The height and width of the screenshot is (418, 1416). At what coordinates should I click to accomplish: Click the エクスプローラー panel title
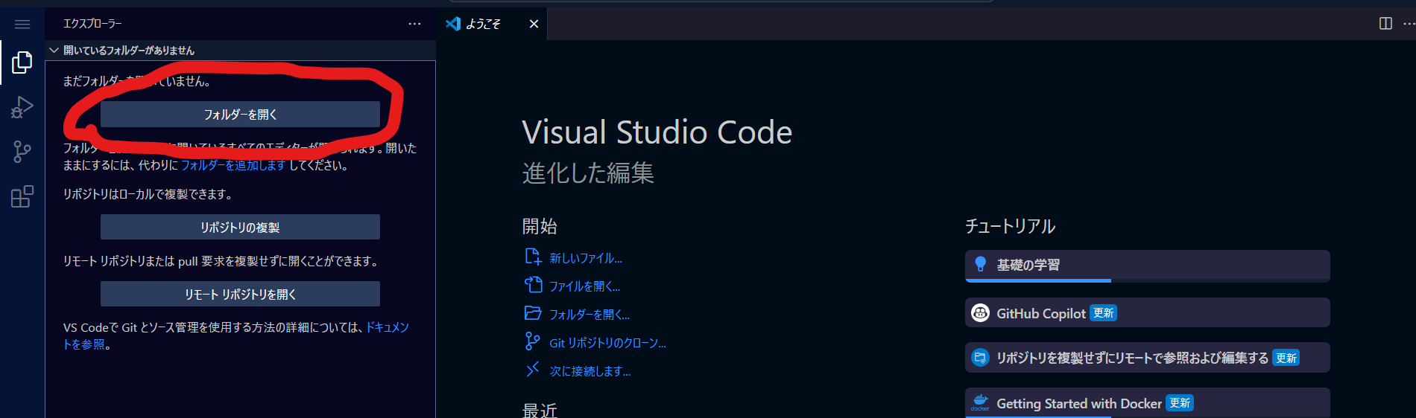92,24
